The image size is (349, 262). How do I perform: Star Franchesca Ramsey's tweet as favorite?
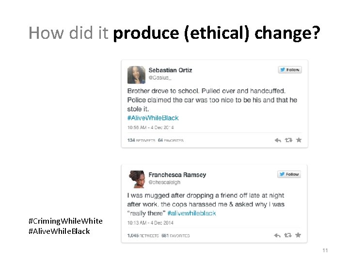coord(299,235)
